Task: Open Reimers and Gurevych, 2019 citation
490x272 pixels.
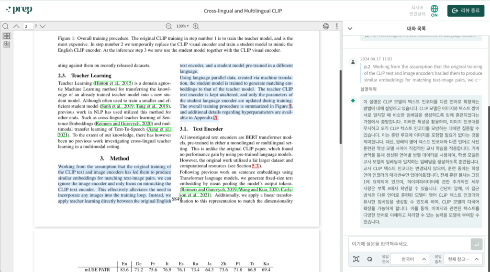Action: [x=209, y=190]
